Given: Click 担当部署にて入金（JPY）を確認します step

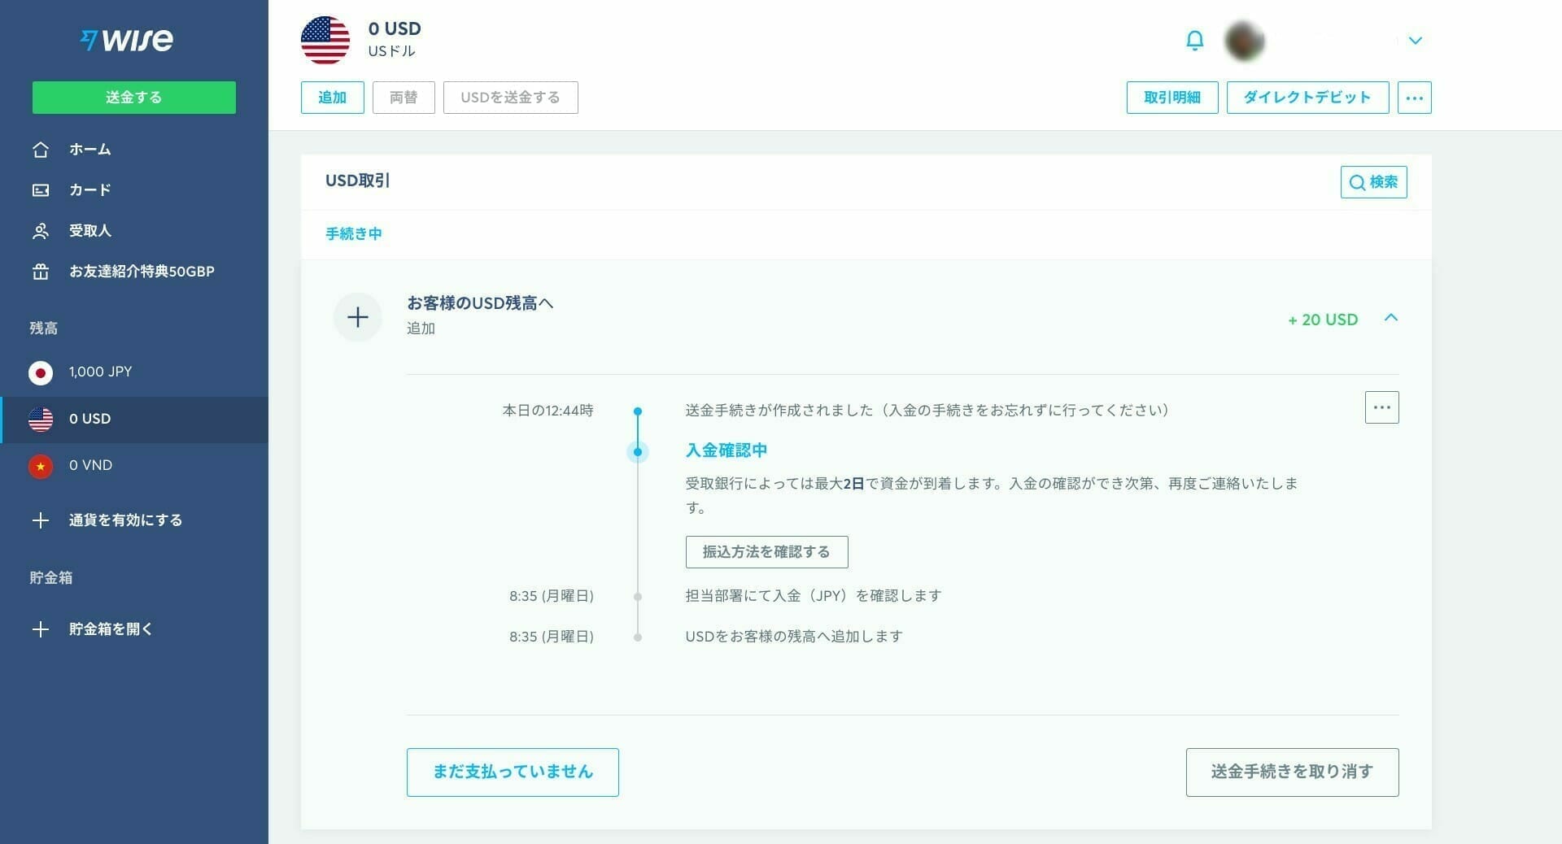Looking at the screenshot, I should click(x=814, y=596).
